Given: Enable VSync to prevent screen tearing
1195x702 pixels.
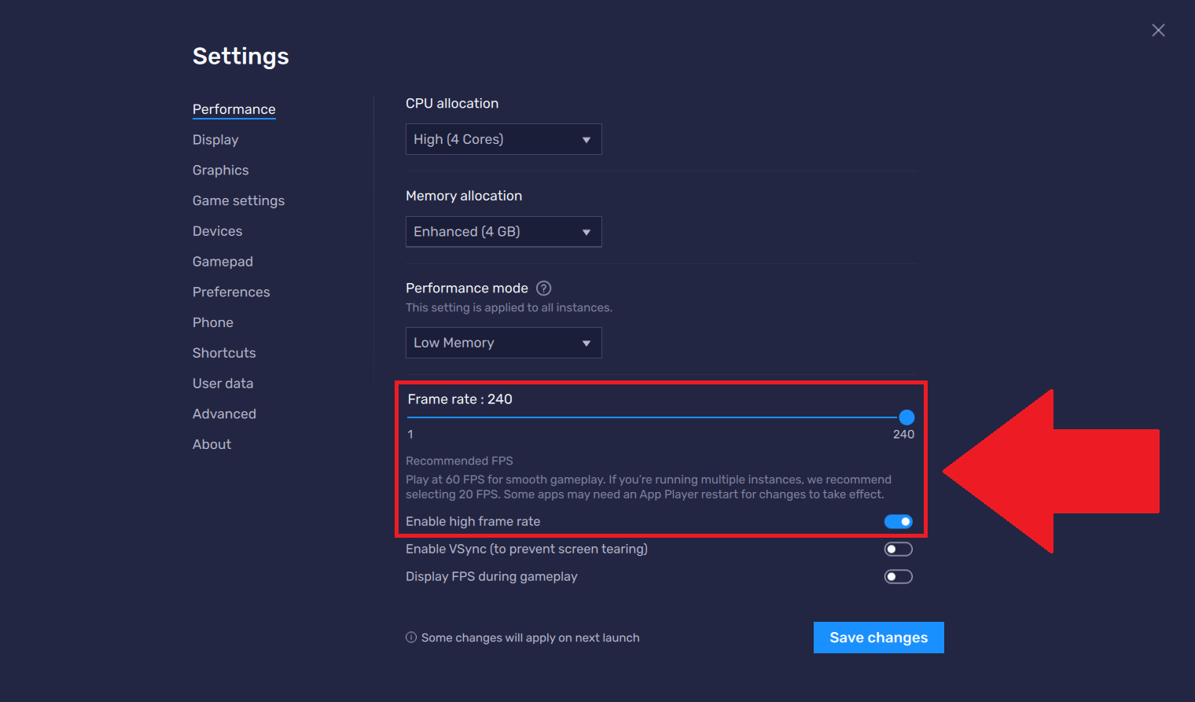Looking at the screenshot, I should click(898, 549).
